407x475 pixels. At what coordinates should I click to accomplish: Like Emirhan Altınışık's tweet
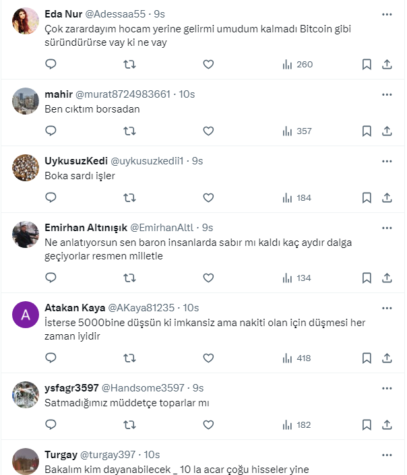click(x=208, y=278)
